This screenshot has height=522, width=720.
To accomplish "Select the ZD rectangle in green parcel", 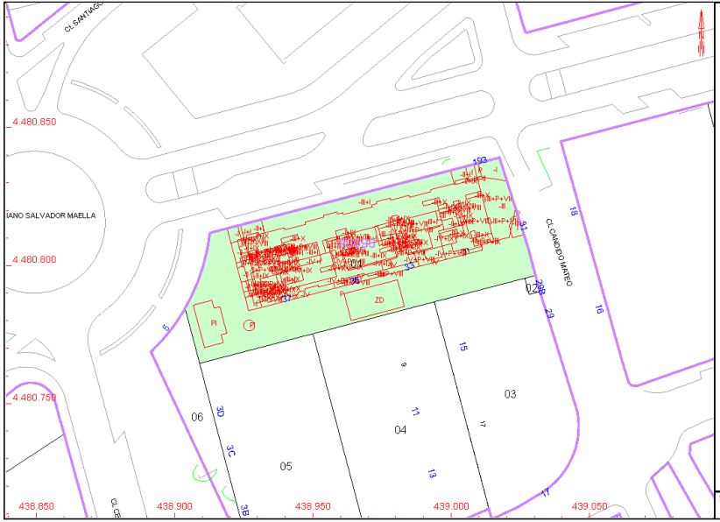I will pos(378,302).
